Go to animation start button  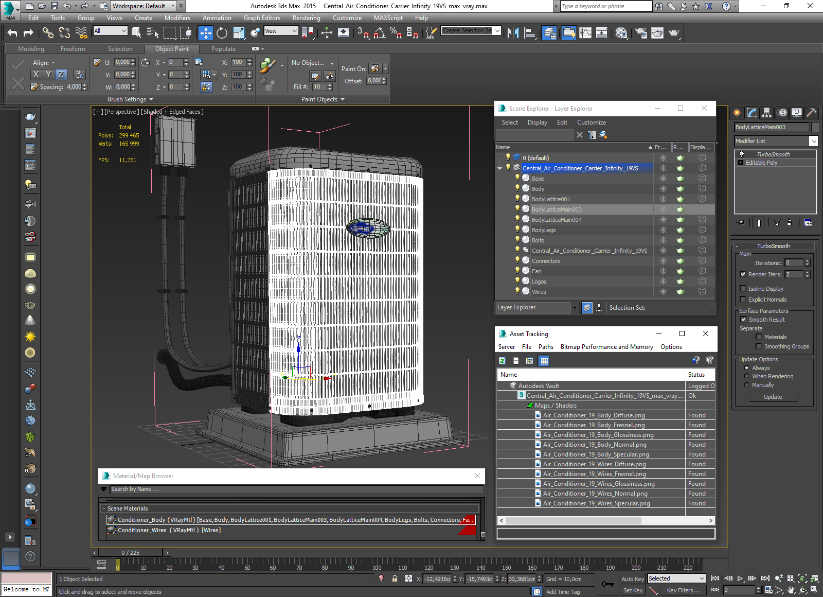click(x=715, y=578)
